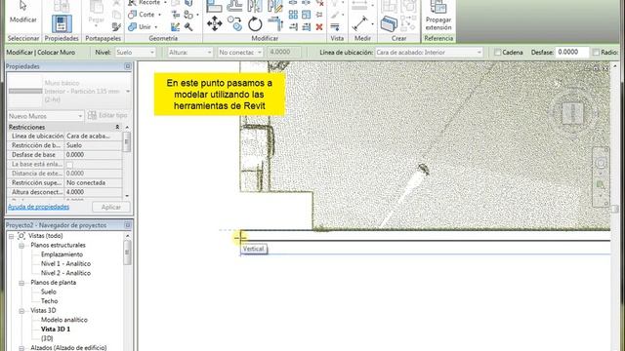Close the Navegador de proyectos panel
The image size is (625, 351).
pos(128,225)
